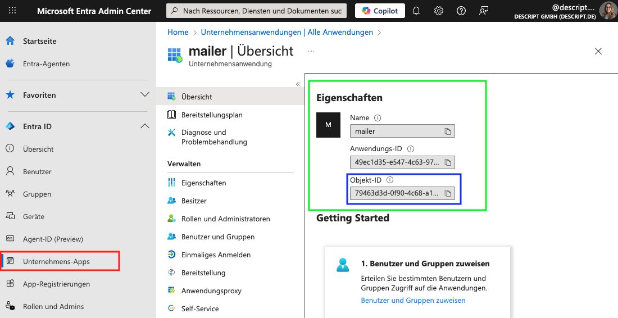This screenshot has height=318, width=618.
Task: Collapse the resource menu with double chevron
Action: point(298,84)
